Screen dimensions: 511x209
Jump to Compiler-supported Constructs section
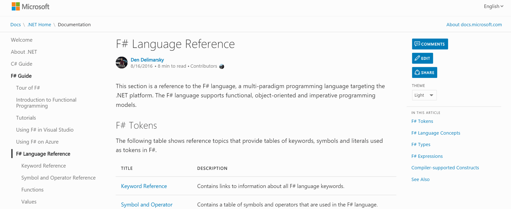[445, 168]
